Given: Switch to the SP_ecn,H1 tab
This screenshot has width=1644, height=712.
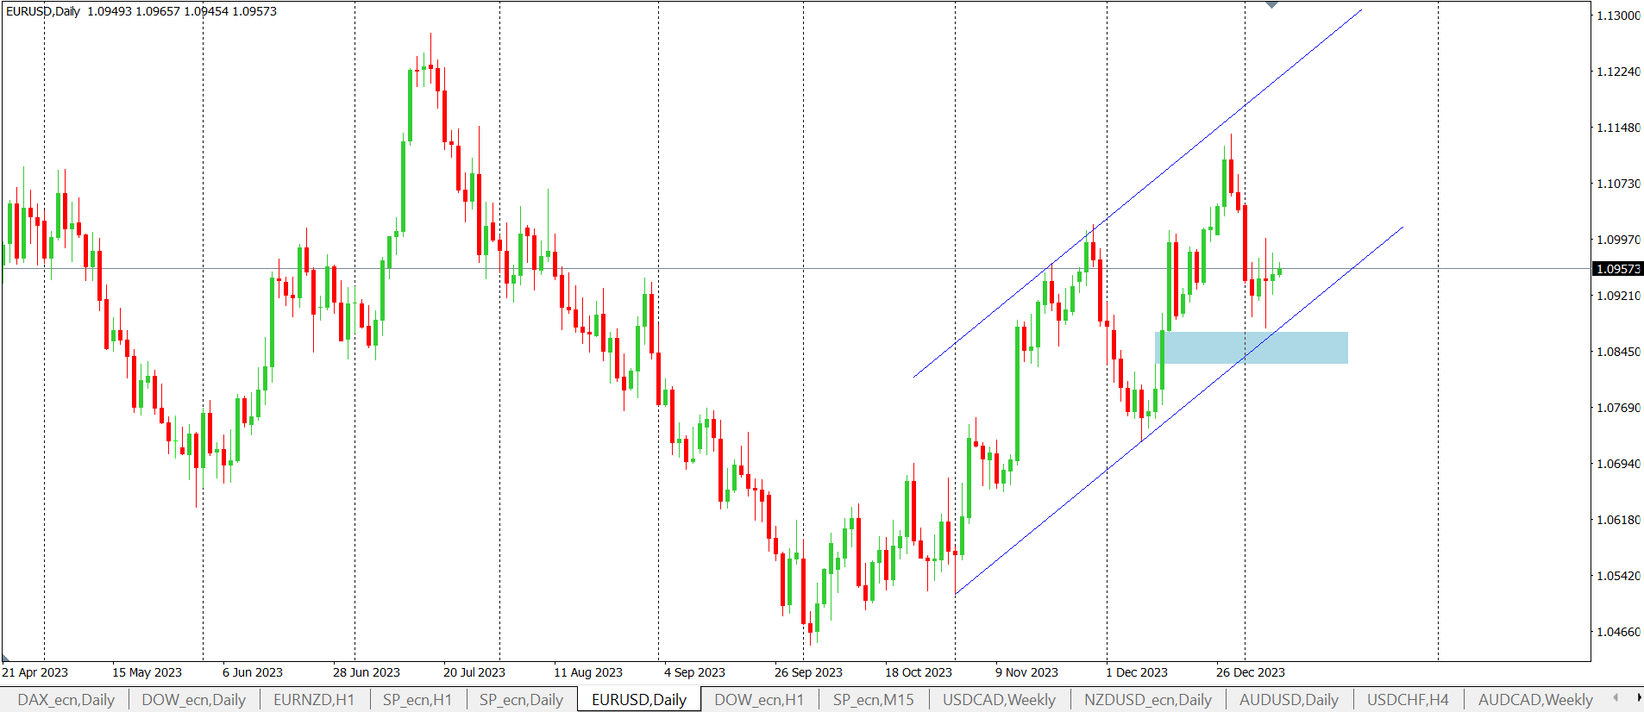Looking at the screenshot, I should pos(417,700).
